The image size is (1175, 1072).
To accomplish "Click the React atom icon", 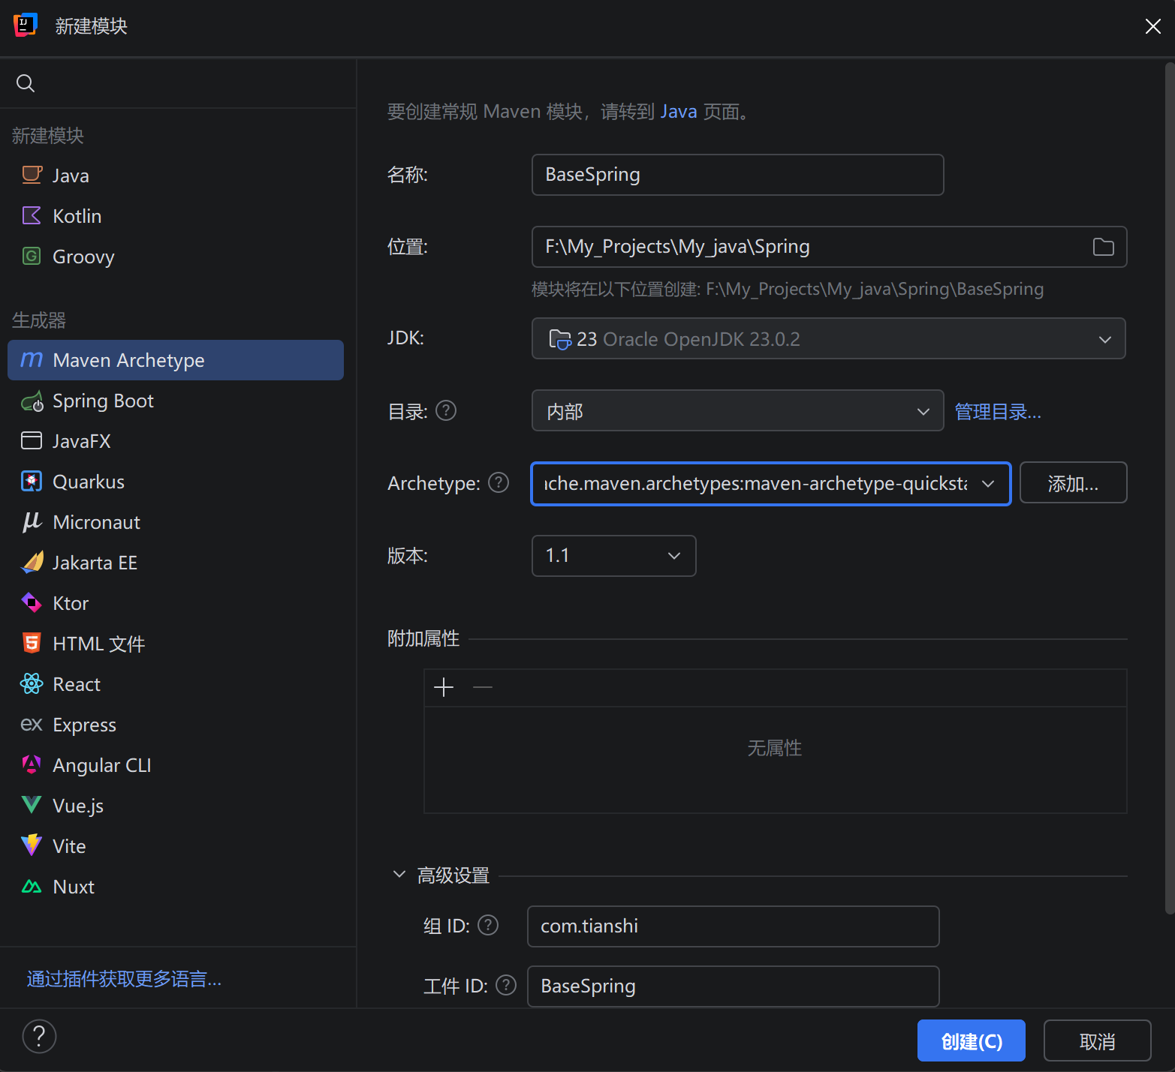I will point(32,683).
